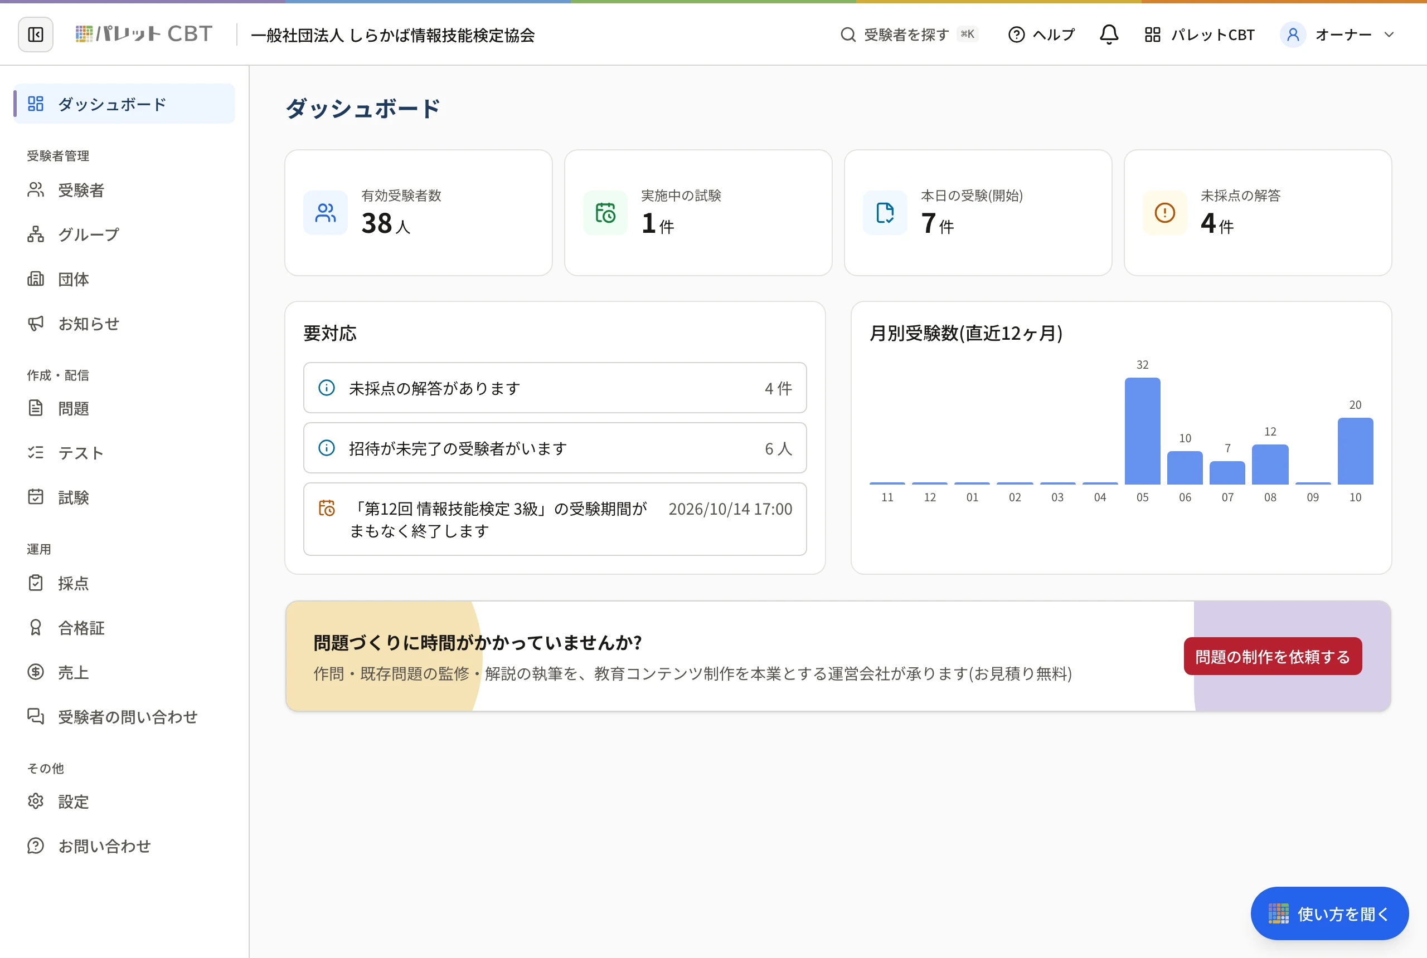Screen dimensions: 1427x958
Task: Click the 有効受験者数 people icon
Action: [x=326, y=213]
